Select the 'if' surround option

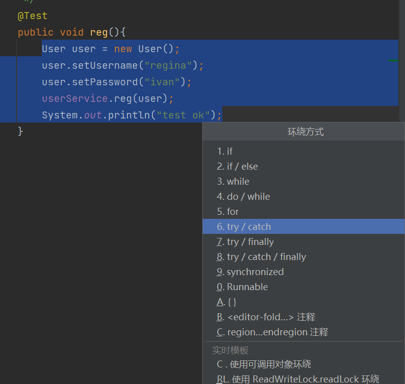point(225,151)
